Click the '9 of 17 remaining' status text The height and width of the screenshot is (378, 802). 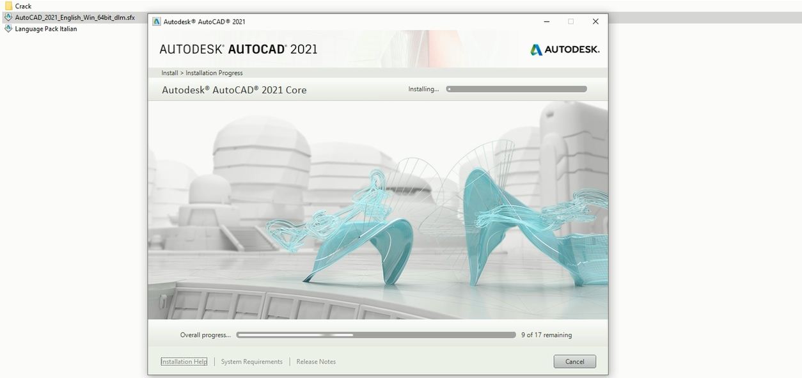point(546,335)
